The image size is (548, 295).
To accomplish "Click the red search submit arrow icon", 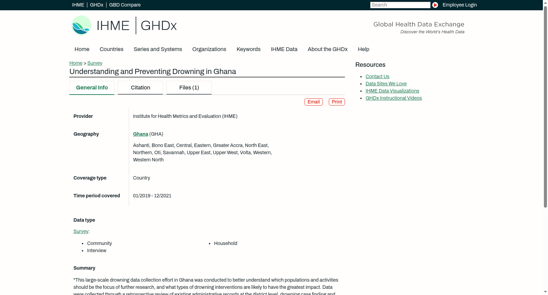I will pyautogui.click(x=435, y=5).
